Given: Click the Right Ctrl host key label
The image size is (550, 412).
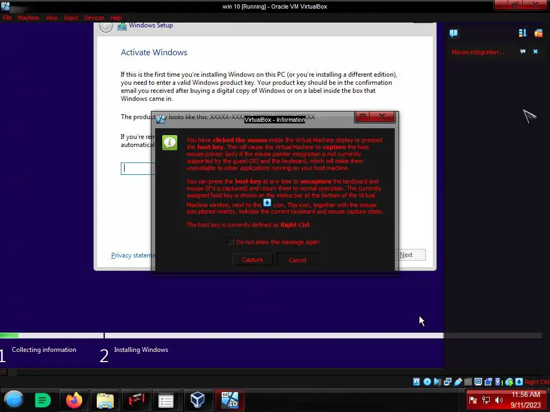Looking at the screenshot, I should [x=537, y=382].
